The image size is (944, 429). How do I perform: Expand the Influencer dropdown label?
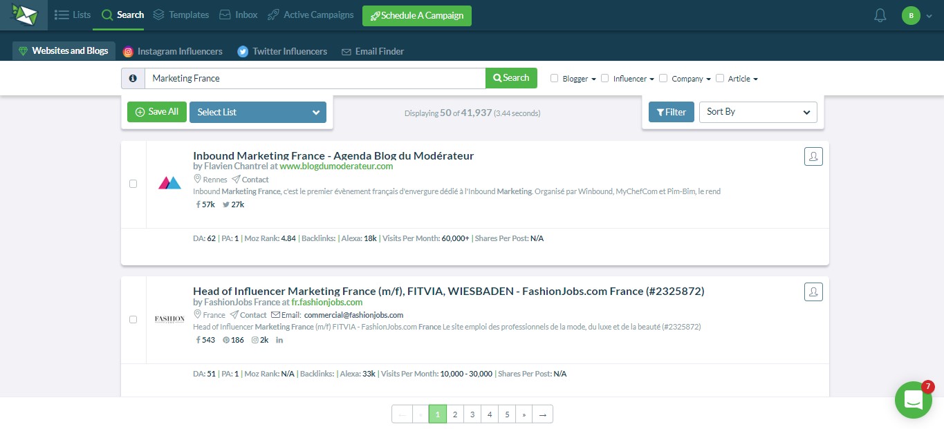click(633, 79)
